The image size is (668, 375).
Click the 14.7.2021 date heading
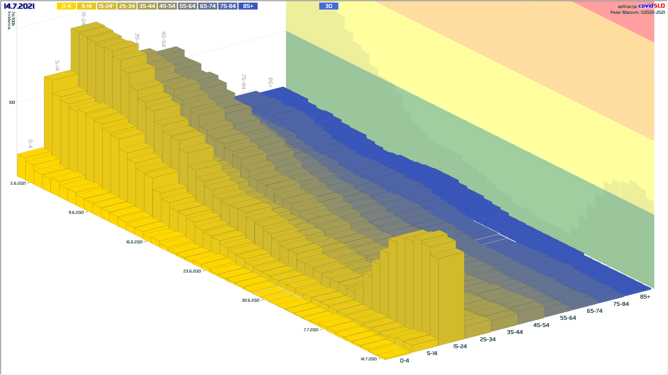(x=19, y=6)
